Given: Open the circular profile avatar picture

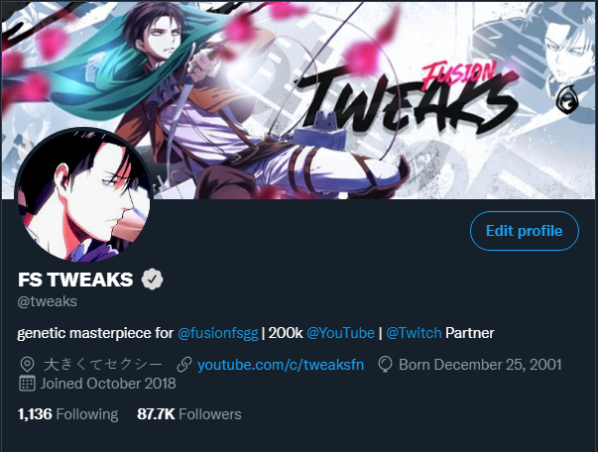Looking at the screenshot, I should 83,195.
